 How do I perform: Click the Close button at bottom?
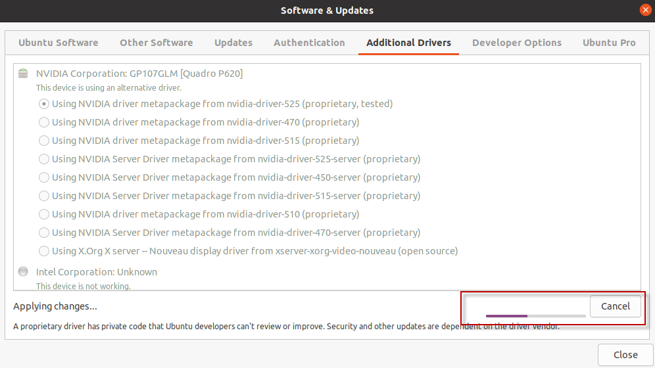click(x=625, y=355)
